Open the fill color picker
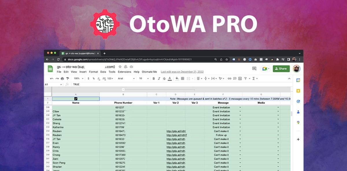The image size is (347, 171). tap(177, 78)
